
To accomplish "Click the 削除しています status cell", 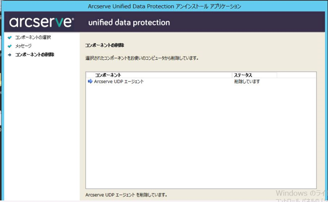I will tap(247, 82).
